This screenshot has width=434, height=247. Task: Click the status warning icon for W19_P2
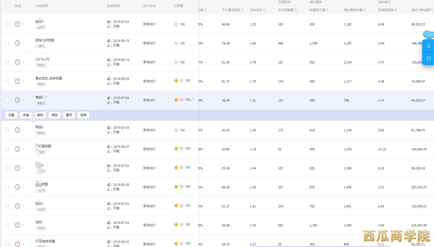click(18, 62)
